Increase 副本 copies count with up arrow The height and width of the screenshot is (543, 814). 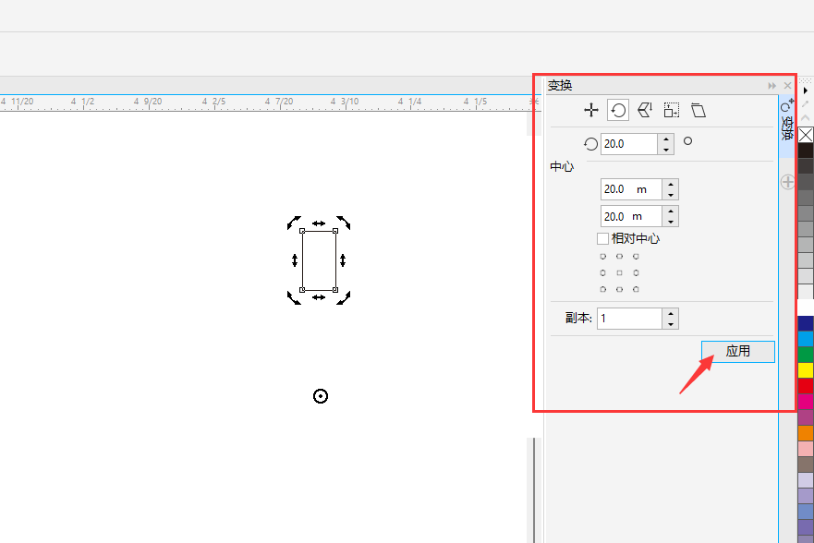[x=671, y=313]
